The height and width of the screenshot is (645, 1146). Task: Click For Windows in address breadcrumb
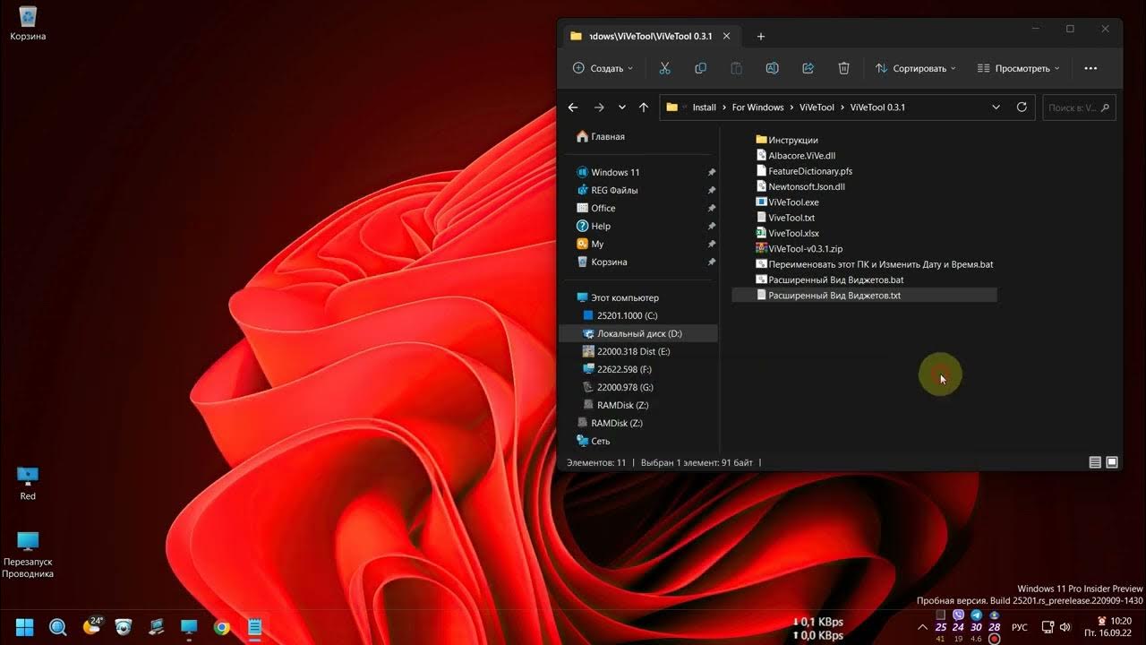click(x=757, y=107)
